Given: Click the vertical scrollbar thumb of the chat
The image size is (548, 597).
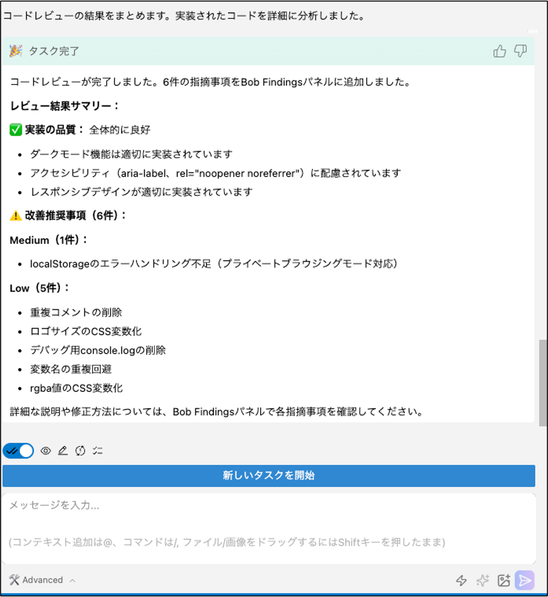Looking at the screenshot, I should coord(543,383).
